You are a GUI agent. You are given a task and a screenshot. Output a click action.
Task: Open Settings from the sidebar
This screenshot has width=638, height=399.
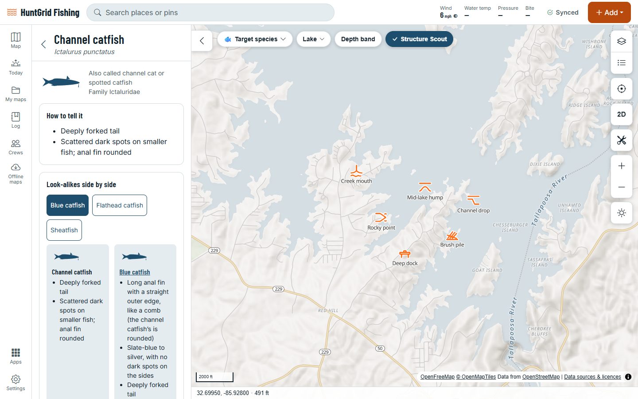pyautogui.click(x=16, y=383)
